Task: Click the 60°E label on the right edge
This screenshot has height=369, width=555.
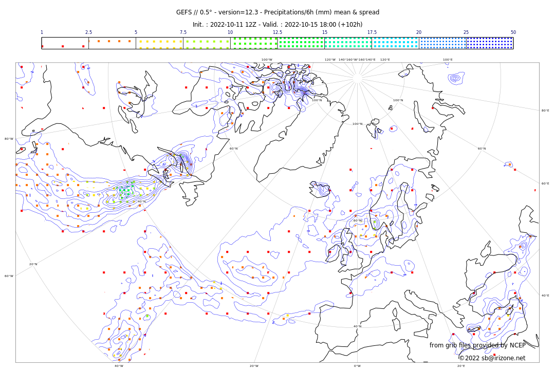Action: (x=545, y=183)
